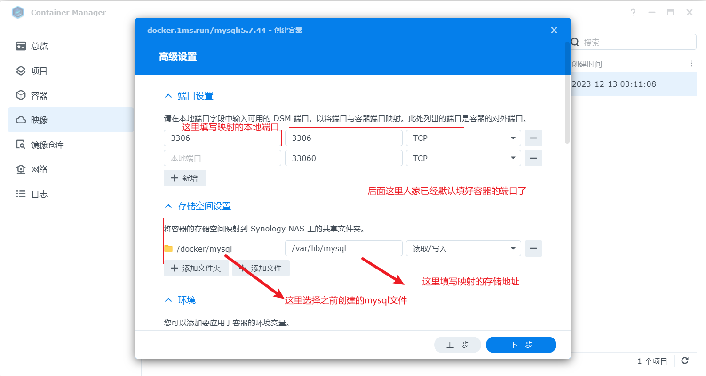Viewport: 706px width, 376px height.
Task: Close the create container dialog
Action: (554, 30)
